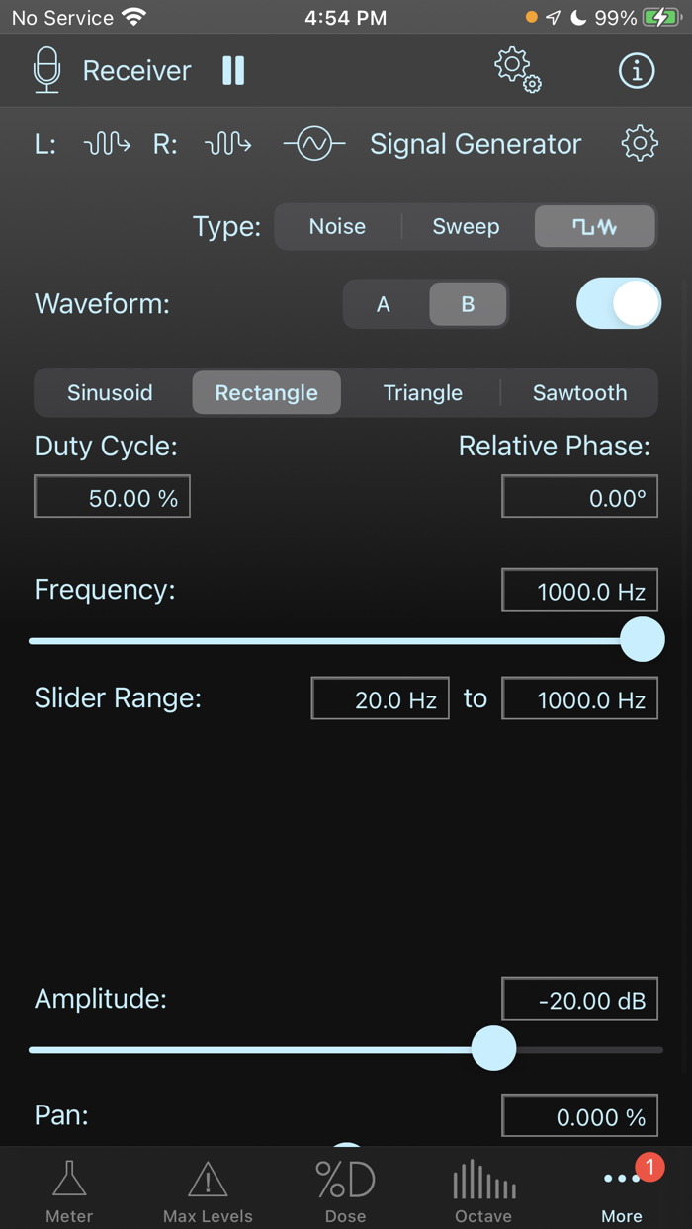Open Signal Generator settings gear
This screenshot has width=692, height=1229.
(x=639, y=143)
